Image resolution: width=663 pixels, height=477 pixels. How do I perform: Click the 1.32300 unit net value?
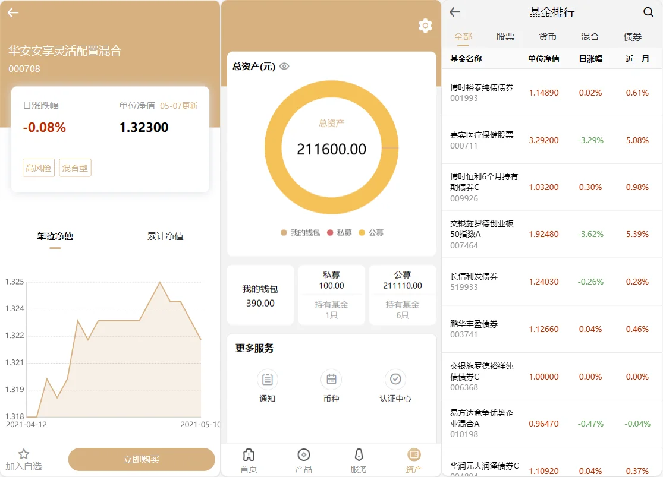(144, 127)
